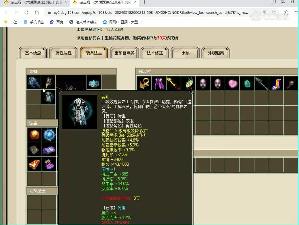Open the extensions puzzle icon

click(286, 12)
